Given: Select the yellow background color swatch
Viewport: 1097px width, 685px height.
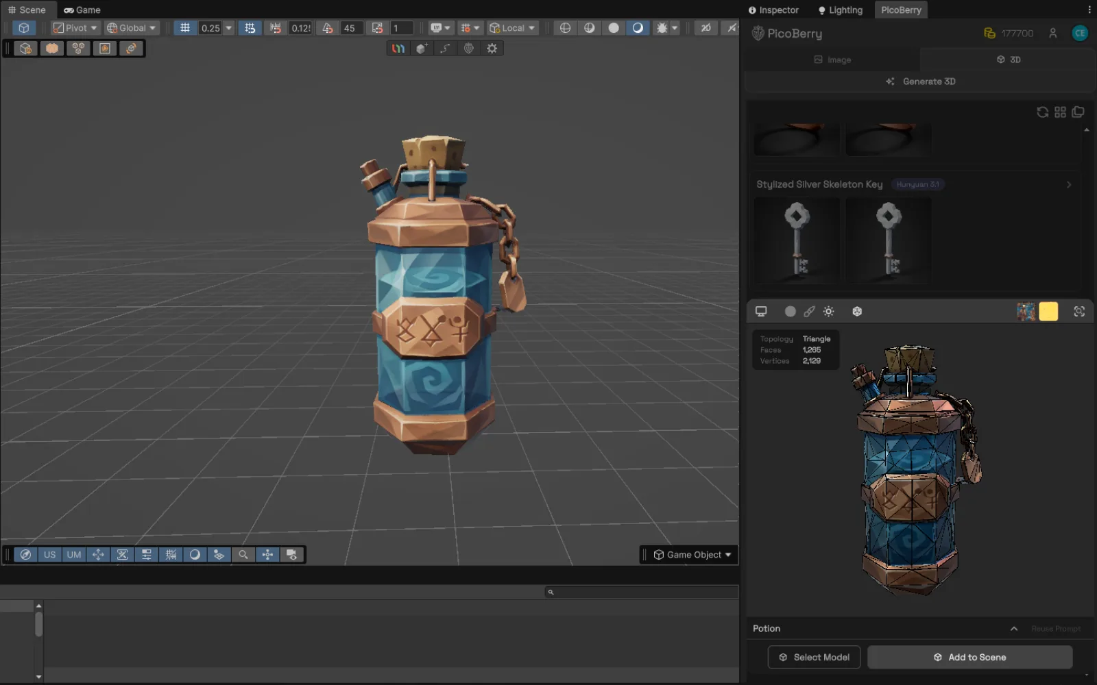Looking at the screenshot, I should click(1048, 312).
